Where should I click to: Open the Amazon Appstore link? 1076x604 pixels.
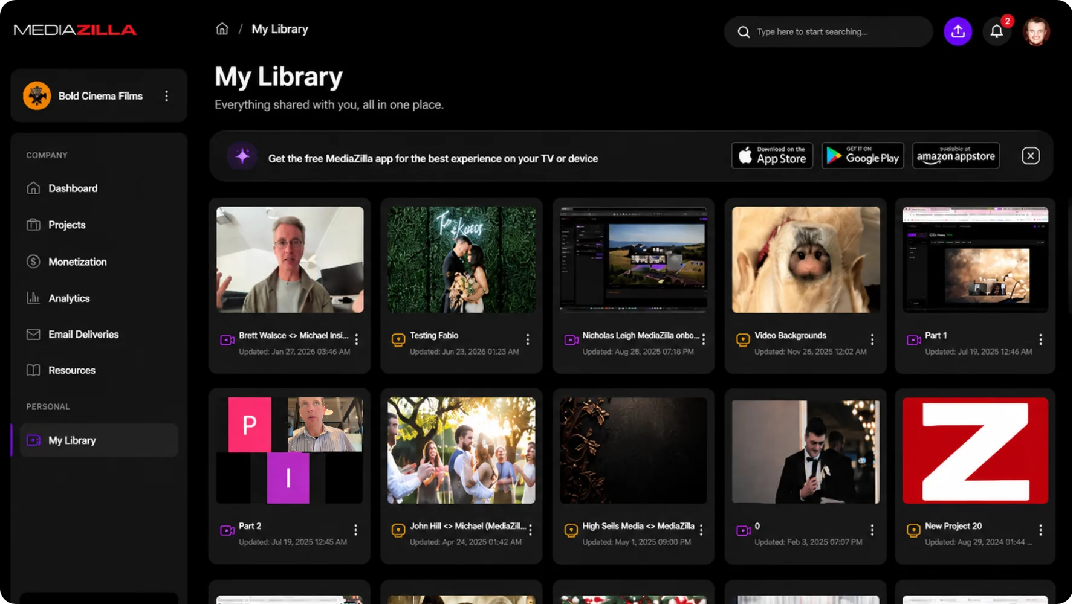(x=956, y=156)
